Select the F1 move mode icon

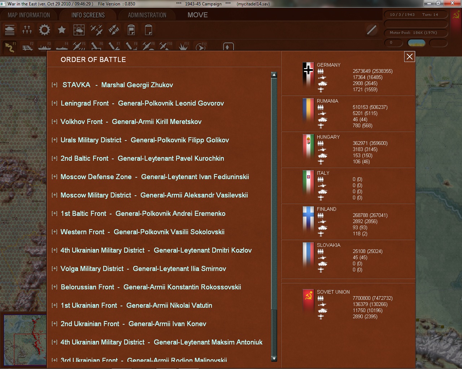pos(10,47)
